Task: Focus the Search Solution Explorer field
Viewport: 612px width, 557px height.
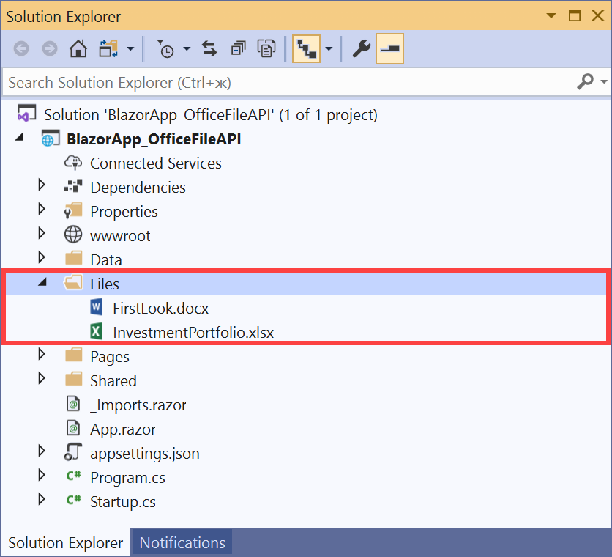Action: tap(289, 83)
